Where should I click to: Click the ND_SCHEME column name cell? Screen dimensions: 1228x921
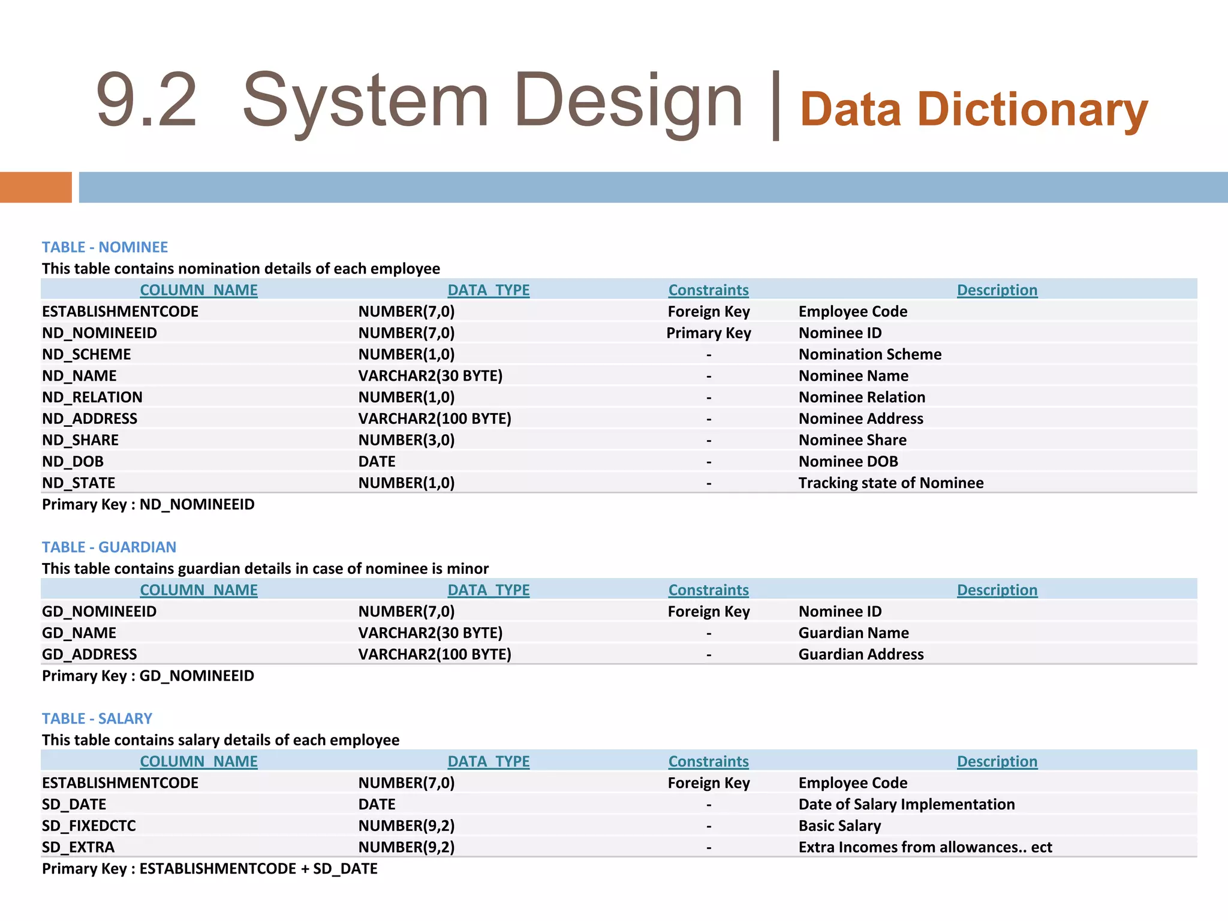tap(86, 355)
